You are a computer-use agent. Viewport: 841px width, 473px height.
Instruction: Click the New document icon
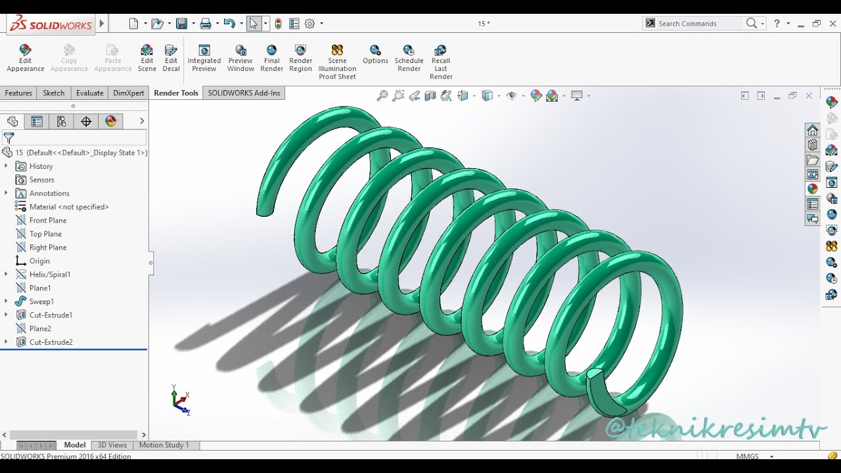click(134, 24)
